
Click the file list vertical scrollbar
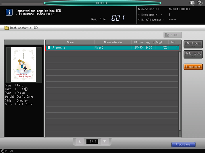tap(180, 91)
